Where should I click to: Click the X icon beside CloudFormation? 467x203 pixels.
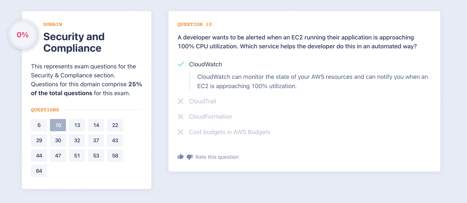tap(181, 117)
